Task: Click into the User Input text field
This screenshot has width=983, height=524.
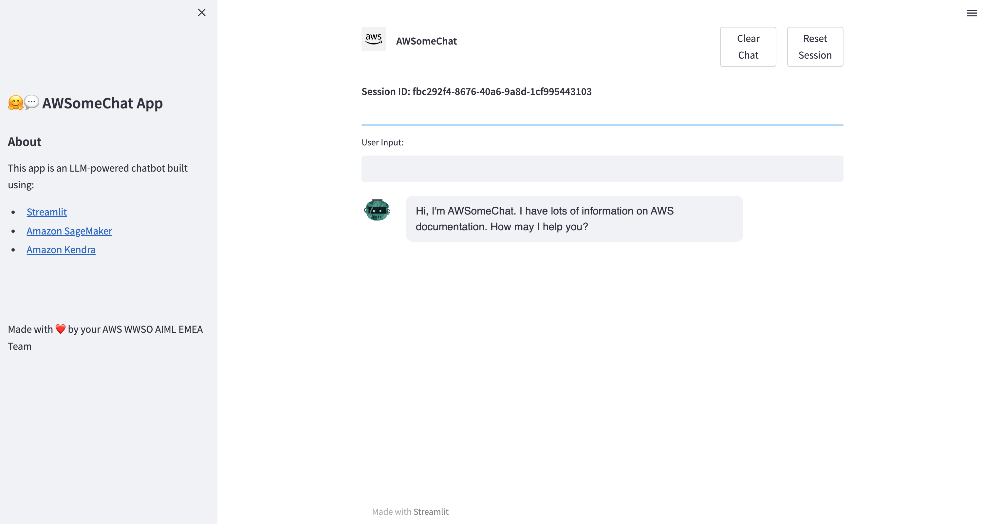Action: pyautogui.click(x=602, y=169)
